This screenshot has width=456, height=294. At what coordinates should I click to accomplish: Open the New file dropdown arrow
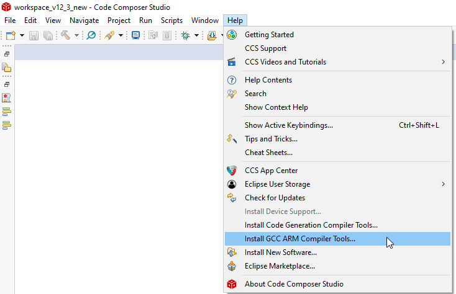click(22, 35)
